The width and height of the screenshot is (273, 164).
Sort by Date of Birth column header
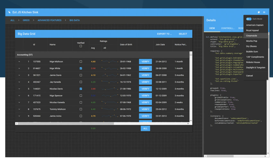pos(128,45)
